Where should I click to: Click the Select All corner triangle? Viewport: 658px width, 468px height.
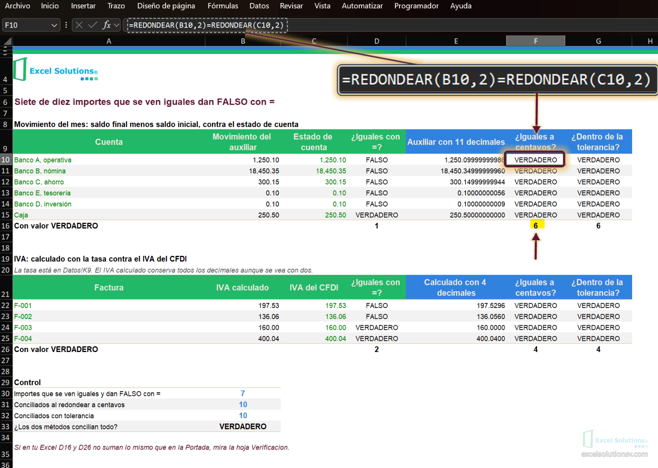[x=7, y=41]
